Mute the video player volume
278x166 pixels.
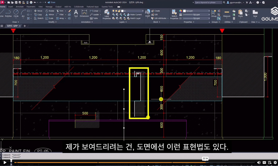(x=259, y=162)
